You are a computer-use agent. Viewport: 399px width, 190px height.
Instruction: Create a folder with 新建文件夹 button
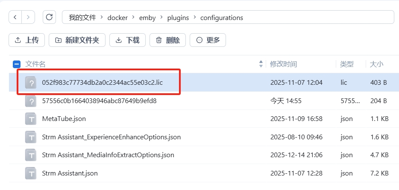click(77, 40)
